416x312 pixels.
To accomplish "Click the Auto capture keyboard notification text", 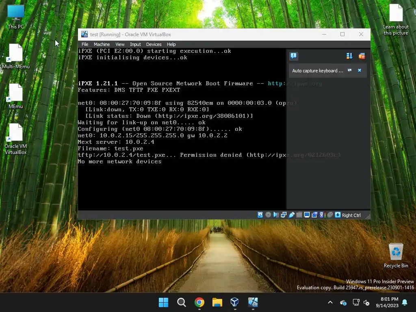I will tap(317, 71).
